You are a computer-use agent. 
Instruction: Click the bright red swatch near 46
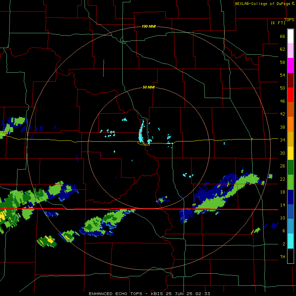290,95
